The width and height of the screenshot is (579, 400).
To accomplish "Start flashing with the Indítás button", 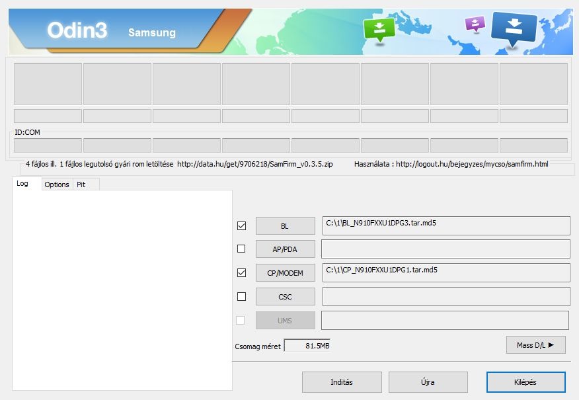I will point(342,382).
